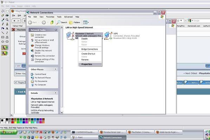
Task: Select the Playstation 2 Network connection icon
Action: (x=70, y=36)
